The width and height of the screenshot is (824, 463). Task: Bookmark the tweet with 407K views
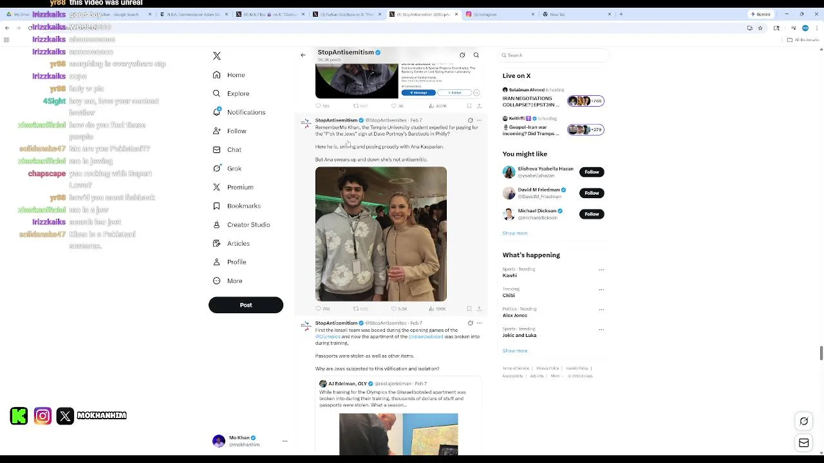pyautogui.click(x=469, y=105)
